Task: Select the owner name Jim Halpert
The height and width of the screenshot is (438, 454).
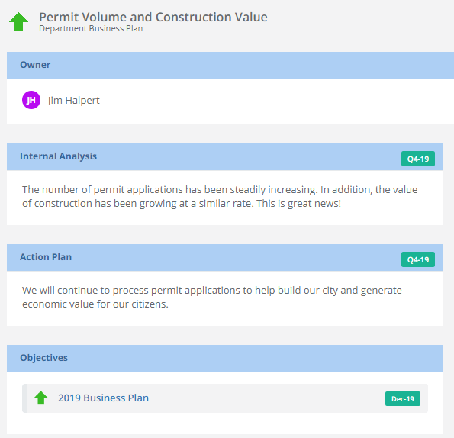Action: pyautogui.click(x=73, y=101)
